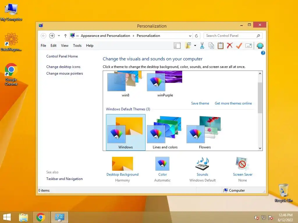Viewport: 298px width, 223px height.
Task: Select the My Computer desktop icon
Action: coord(11,12)
